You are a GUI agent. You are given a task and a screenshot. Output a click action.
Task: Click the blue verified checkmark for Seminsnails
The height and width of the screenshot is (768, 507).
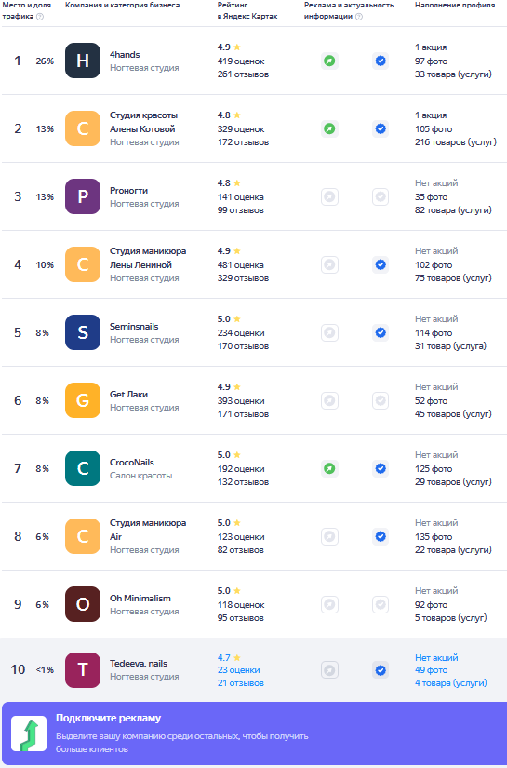[380, 333]
